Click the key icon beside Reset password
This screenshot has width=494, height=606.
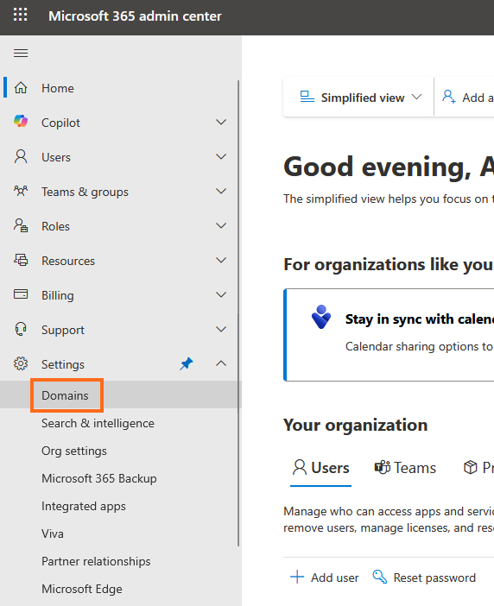tap(380, 577)
